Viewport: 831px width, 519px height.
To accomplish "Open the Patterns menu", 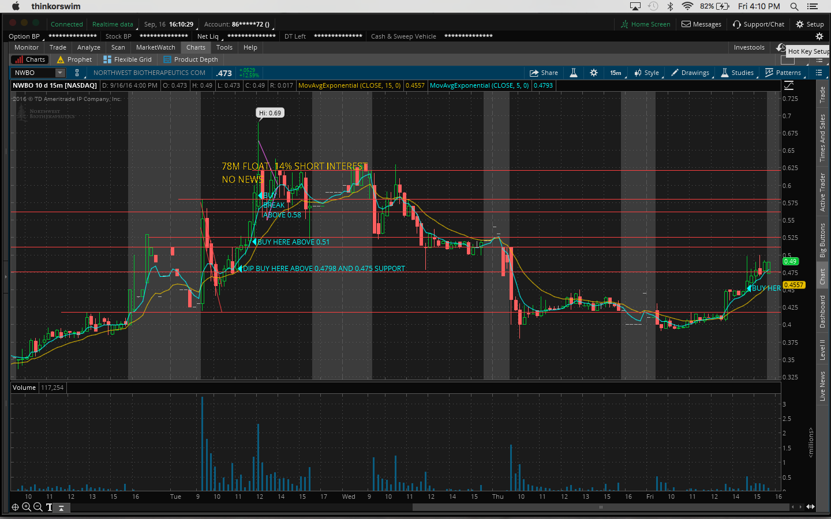I will pos(783,73).
